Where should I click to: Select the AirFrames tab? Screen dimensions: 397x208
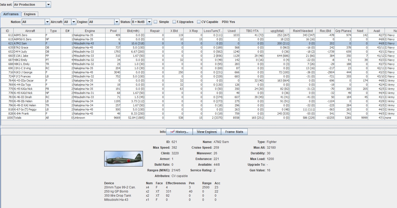[11, 14]
